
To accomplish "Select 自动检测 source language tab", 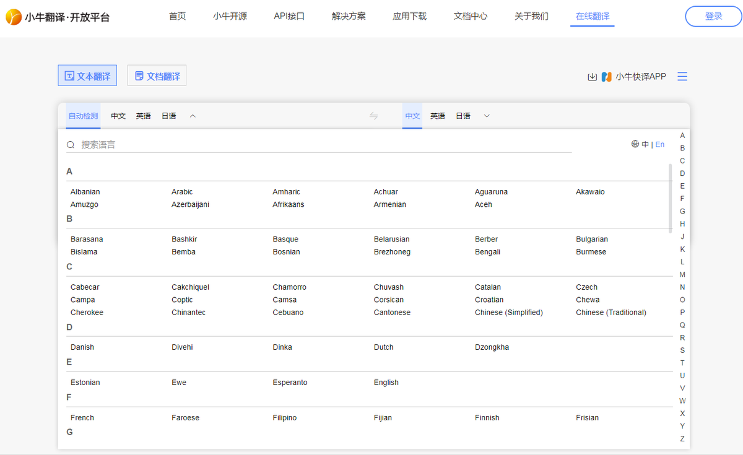I will pos(83,116).
